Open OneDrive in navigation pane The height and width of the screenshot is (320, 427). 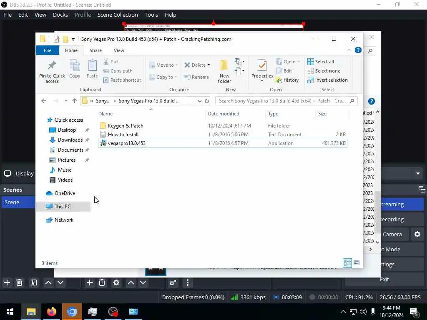(65, 193)
